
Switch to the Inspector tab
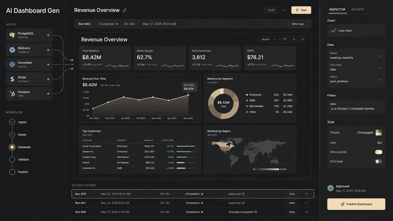[337, 9]
